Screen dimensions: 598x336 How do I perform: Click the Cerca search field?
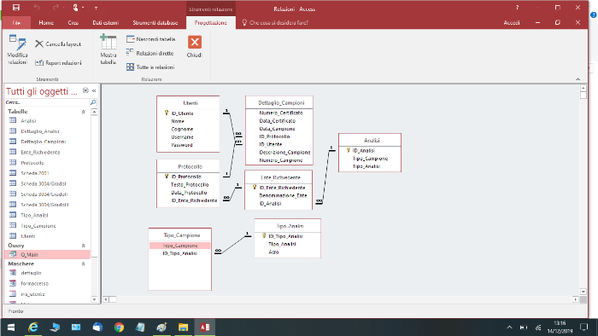tap(46, 102)
